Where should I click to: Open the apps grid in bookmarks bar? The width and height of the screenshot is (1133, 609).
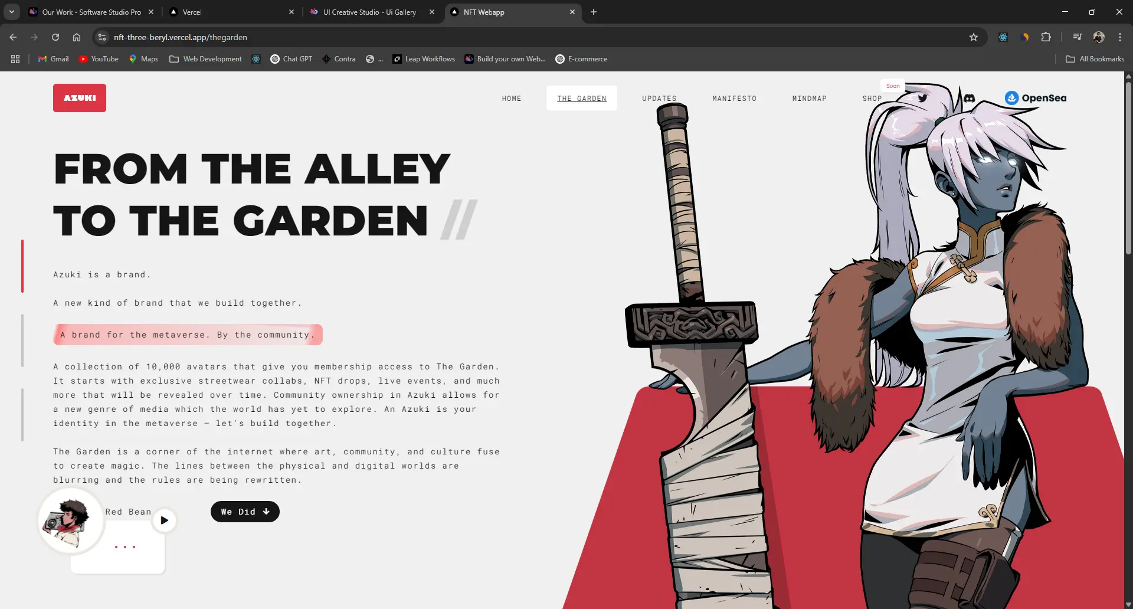tap(15, 59)
